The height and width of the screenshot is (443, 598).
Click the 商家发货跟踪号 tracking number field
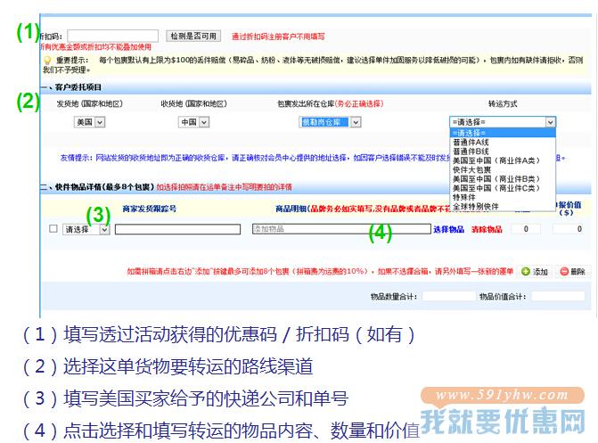point(177,229)
